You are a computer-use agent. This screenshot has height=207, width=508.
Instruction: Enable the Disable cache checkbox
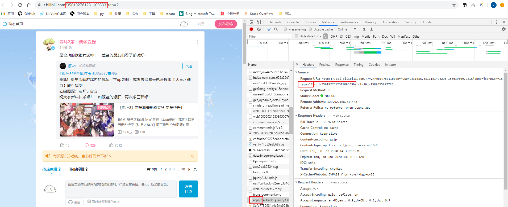pyautogui.click(x=310, y=29)
